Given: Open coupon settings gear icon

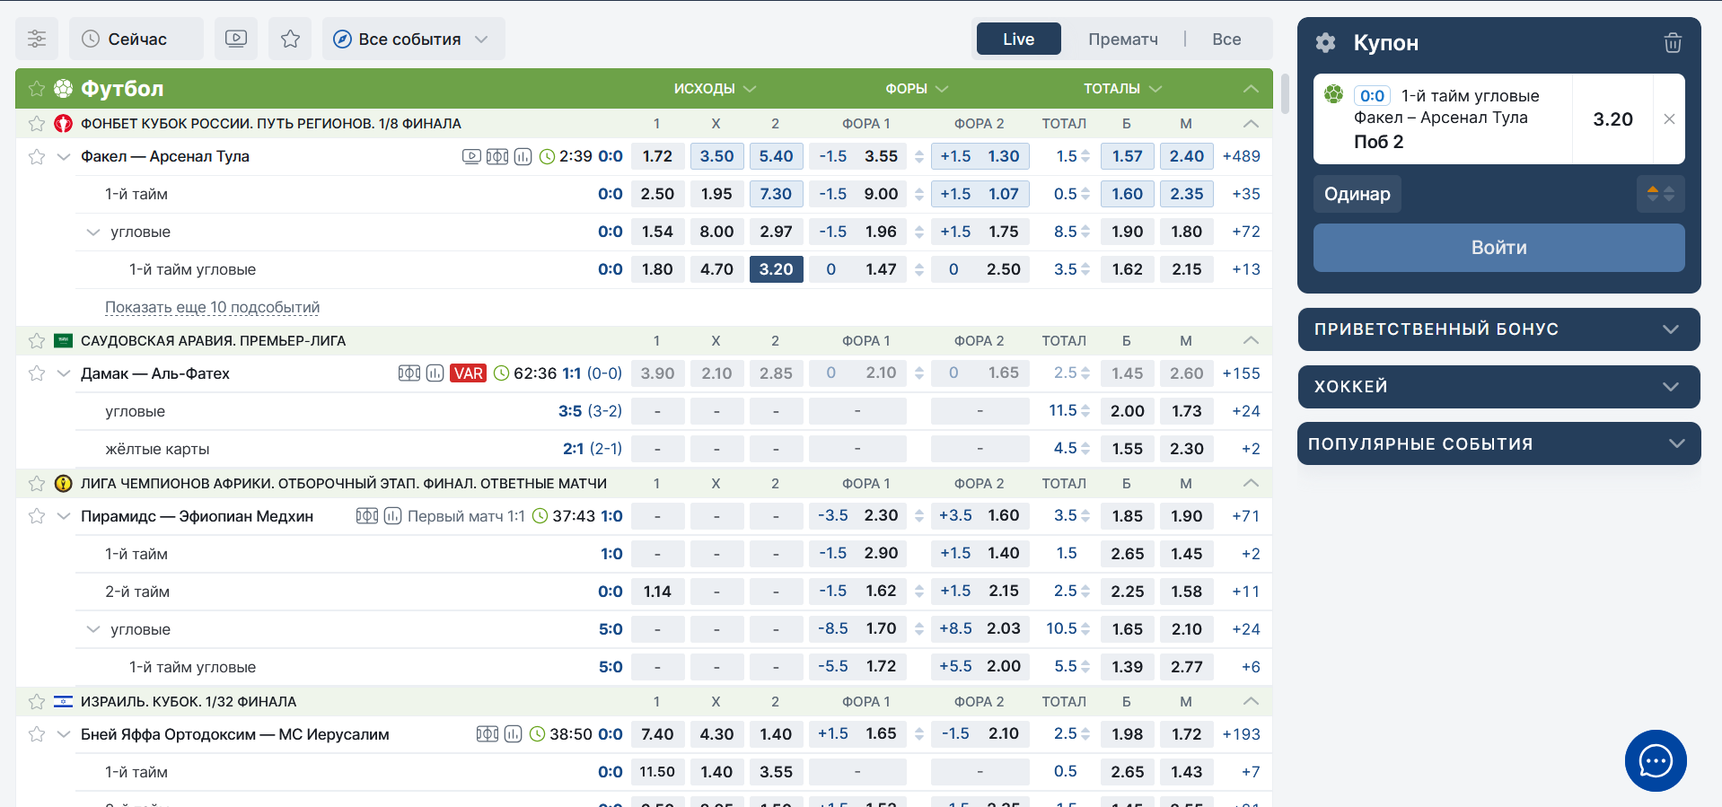Looking at the screenshot, I should click(x=1325, y=43).
